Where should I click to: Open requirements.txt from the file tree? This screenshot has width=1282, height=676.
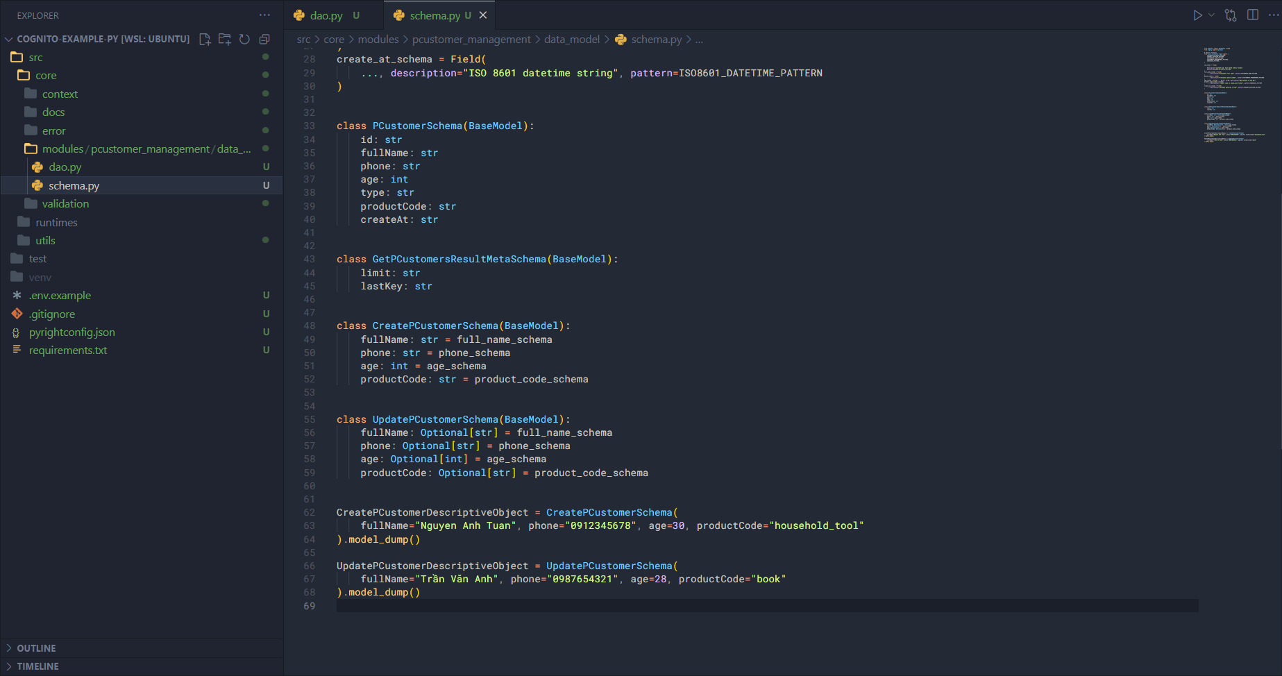coord(68,350)
